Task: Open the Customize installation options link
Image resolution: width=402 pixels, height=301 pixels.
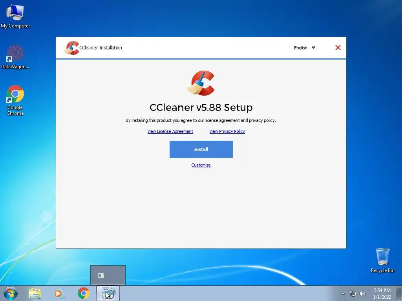Action: point(201,165)
